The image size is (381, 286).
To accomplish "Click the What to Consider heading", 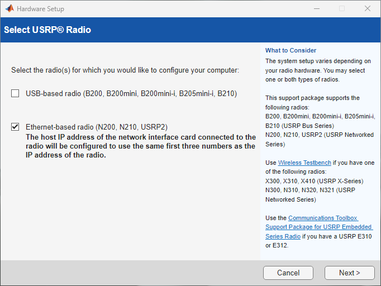I will (290, 50).
